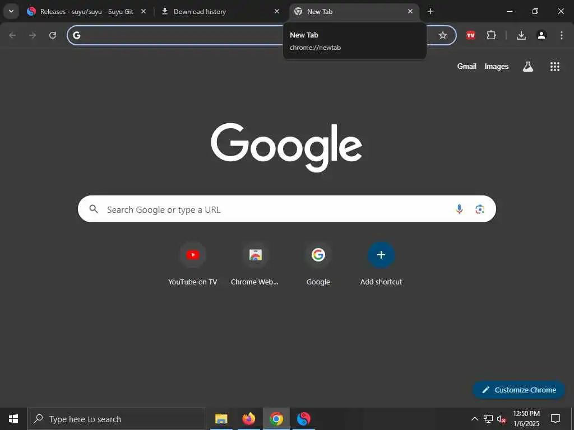Bookmark this tab with the star icon

click(x=443, y=35)
